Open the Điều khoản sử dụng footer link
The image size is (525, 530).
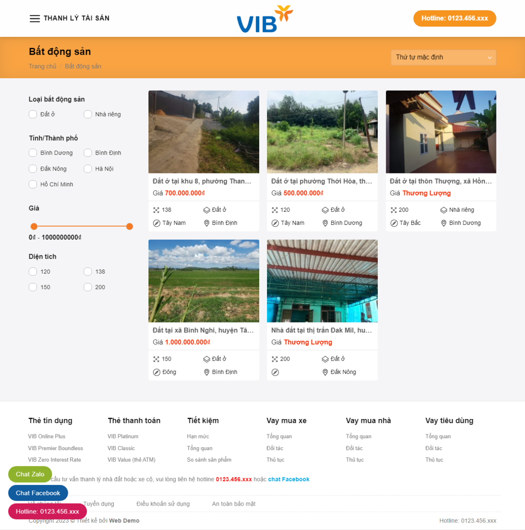[x=163, y=504]
